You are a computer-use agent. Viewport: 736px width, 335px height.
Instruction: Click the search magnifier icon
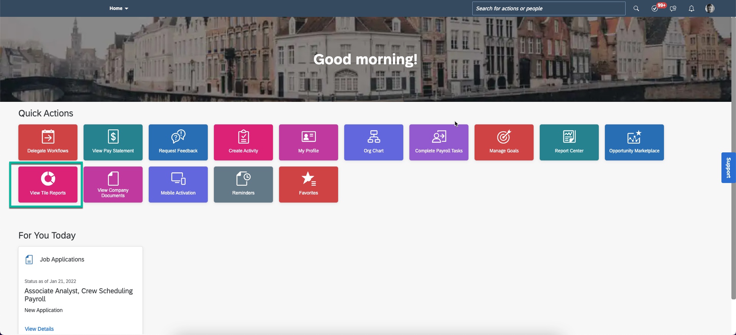pyautogui.click(x=636, y=8)
